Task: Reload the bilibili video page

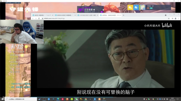Action: 39,18
